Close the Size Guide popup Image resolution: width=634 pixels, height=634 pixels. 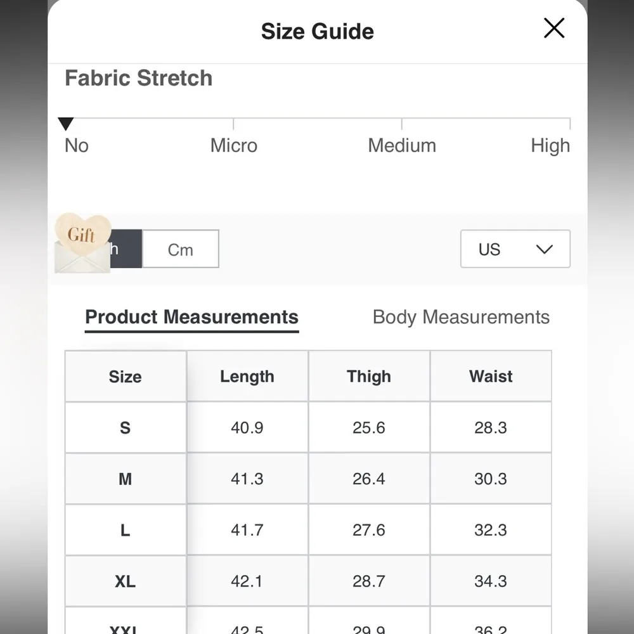(x=554, y=29)
